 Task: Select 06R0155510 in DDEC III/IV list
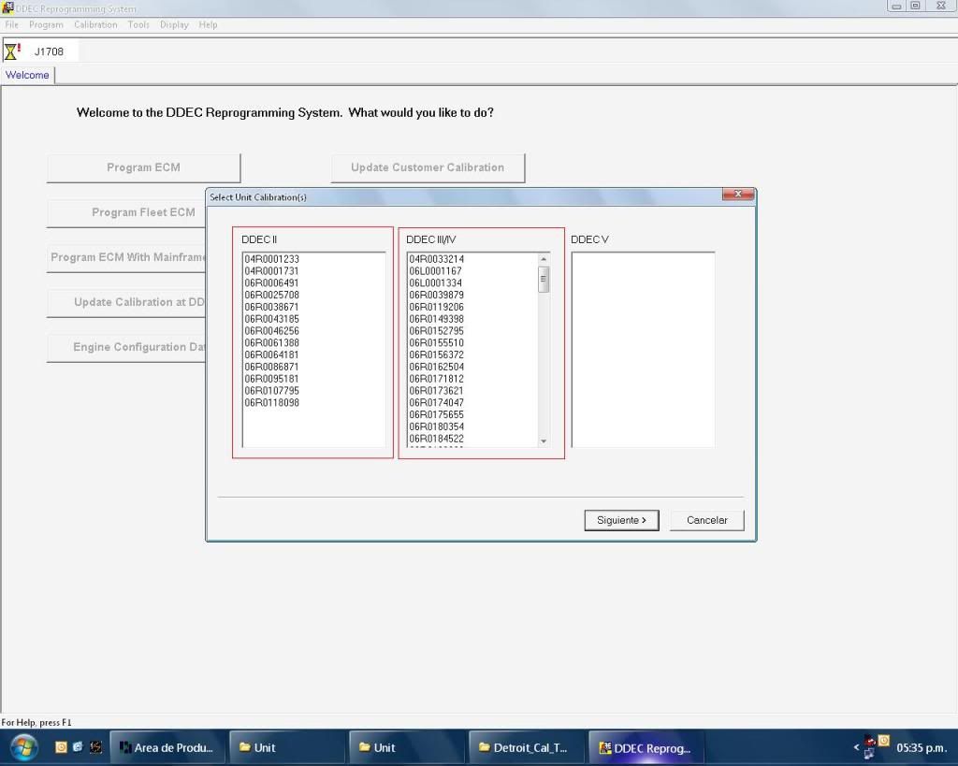tap(436, 342)
